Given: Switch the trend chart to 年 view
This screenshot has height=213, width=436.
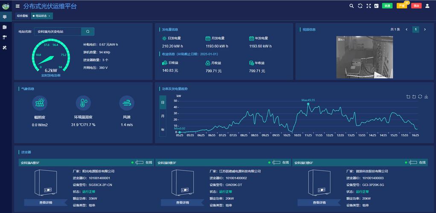Looking at the screenshot, I should pyautogui.click(x=163, y=130).
